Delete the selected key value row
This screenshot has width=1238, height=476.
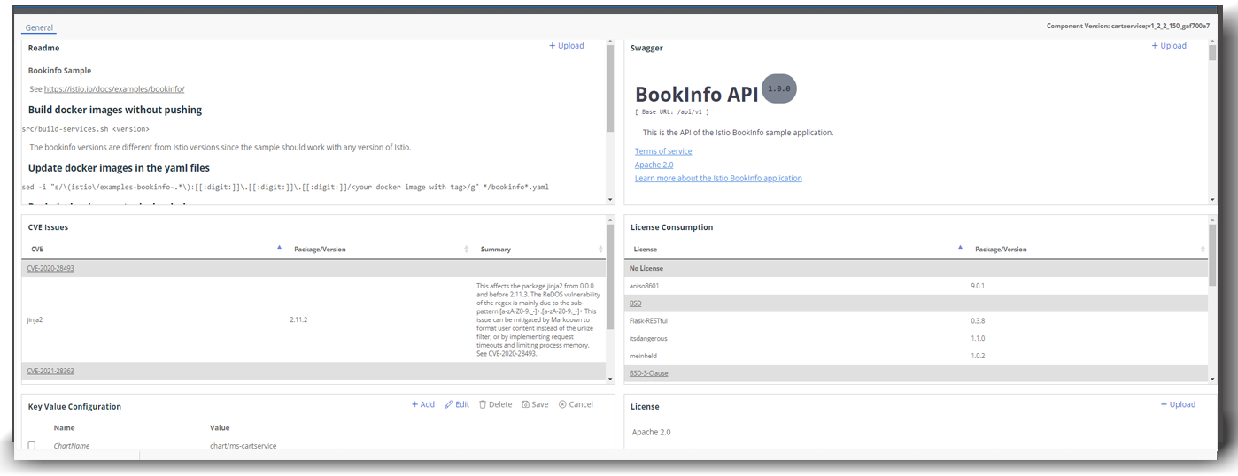coord(495,404)
